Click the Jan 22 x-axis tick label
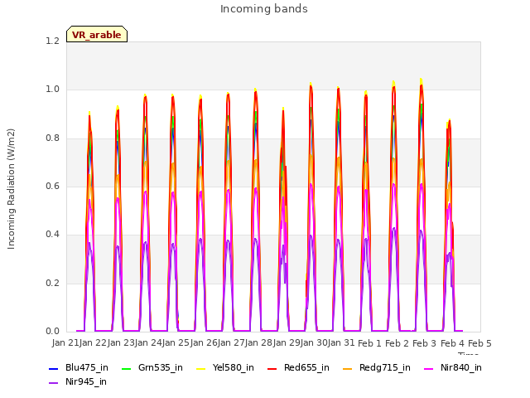Screen dimensions: 530x398 (x=93, y=343)
